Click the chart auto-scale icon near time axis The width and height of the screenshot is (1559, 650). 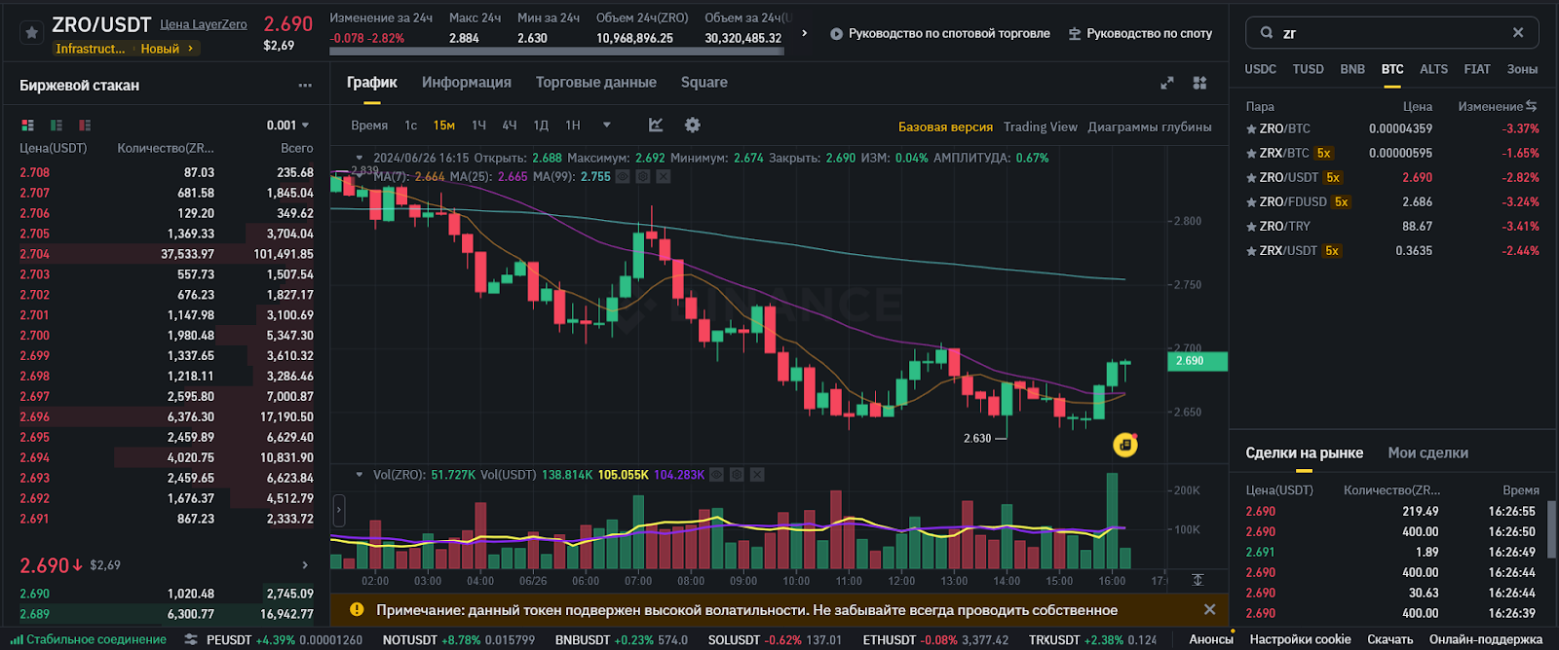point(1198,580)
